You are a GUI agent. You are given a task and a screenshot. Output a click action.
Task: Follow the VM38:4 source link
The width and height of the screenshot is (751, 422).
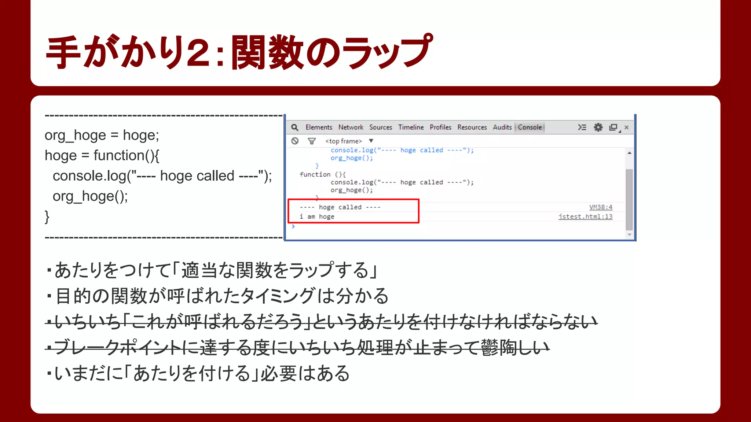tap(601, 207)
